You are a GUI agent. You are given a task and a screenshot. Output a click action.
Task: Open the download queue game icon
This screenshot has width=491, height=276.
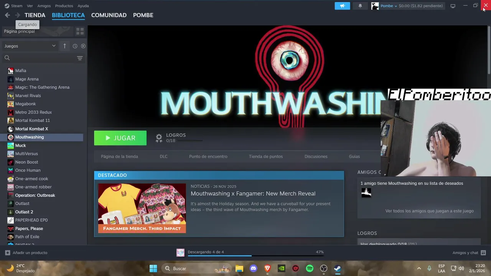(x=180, y=252)
